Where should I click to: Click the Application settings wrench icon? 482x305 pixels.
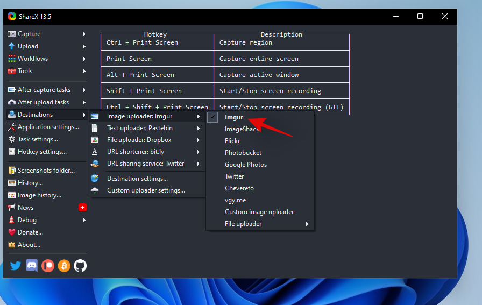pyautogui.click(x=12, y=127)
